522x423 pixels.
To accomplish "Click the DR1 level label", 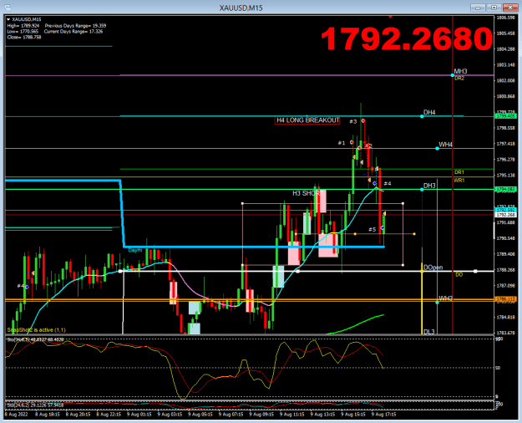I will [x=459, y=172].
